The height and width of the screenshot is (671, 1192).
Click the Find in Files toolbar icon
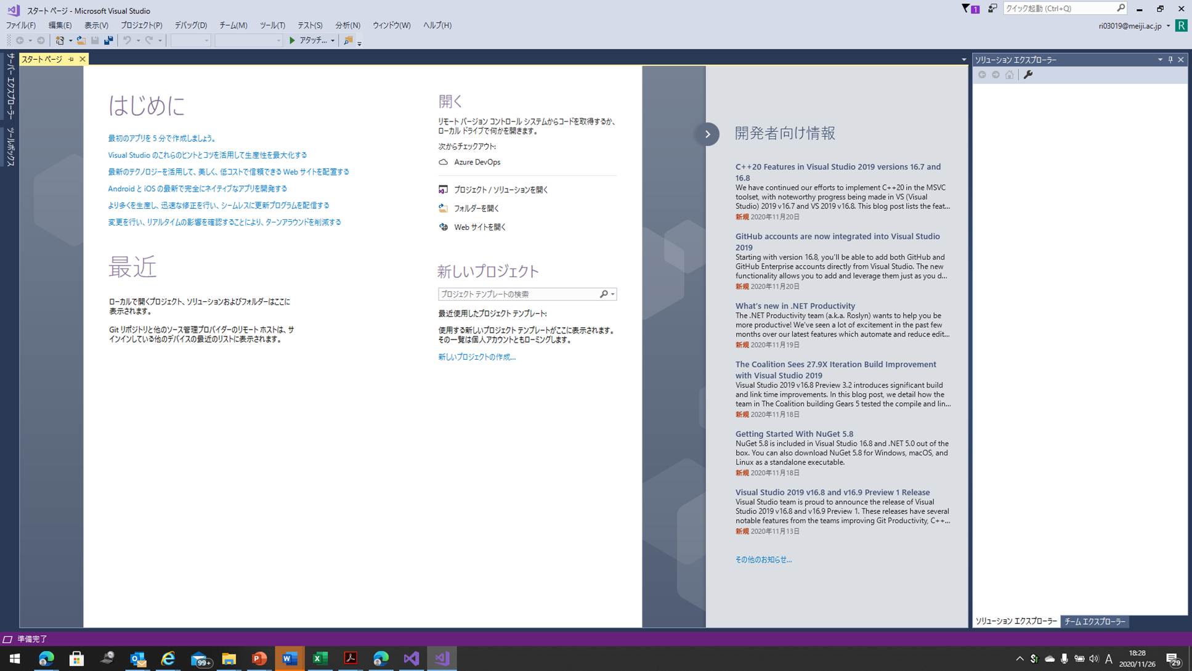(348, 41)
